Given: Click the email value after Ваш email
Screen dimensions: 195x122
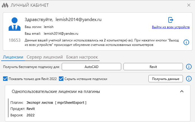Looking at the screenshot, I should [x=61, y=34].
